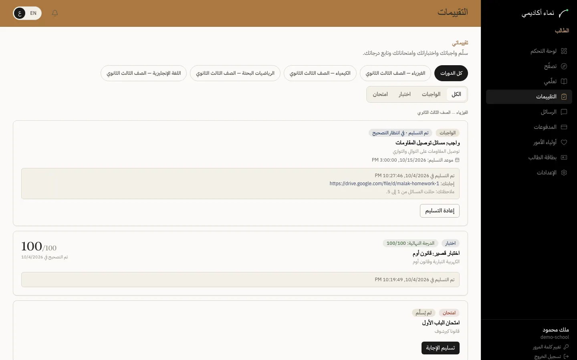The image size is (577, 360).
Task: Click the notification bell icon
Action: pyautogui.click(x=55, y=13)
